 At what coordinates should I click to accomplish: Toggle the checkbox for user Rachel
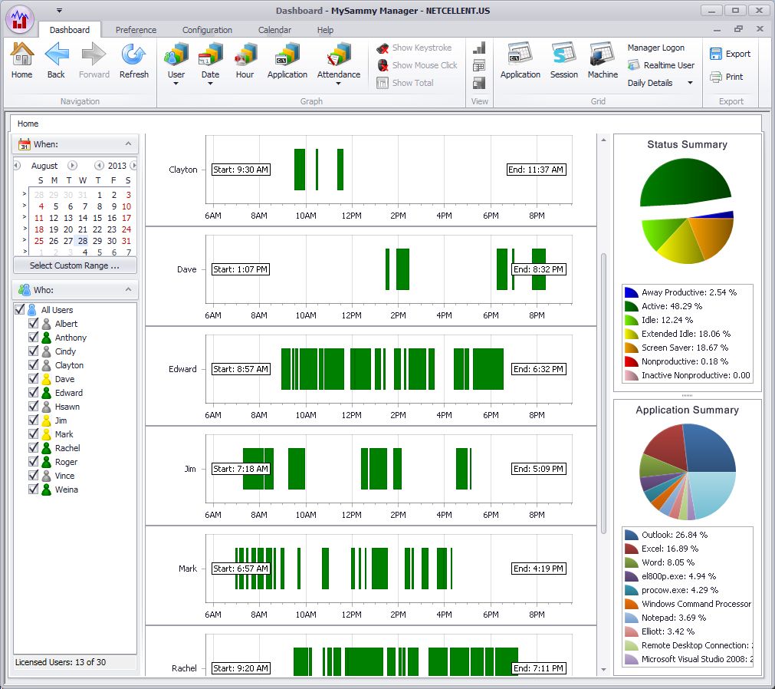tap(34, 448)
